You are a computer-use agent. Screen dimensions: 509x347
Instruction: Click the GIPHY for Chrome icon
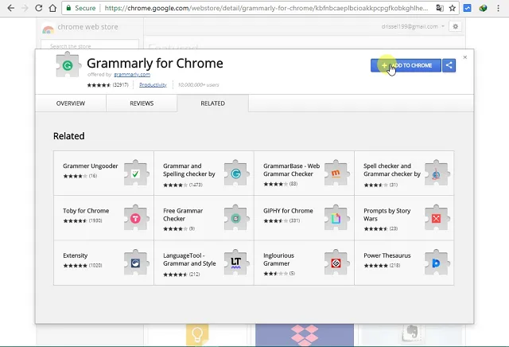(x=336, y=217)
